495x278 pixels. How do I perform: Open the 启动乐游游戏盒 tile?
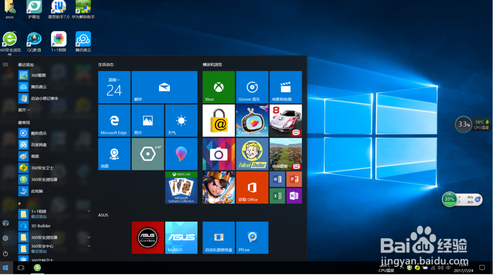219,238
